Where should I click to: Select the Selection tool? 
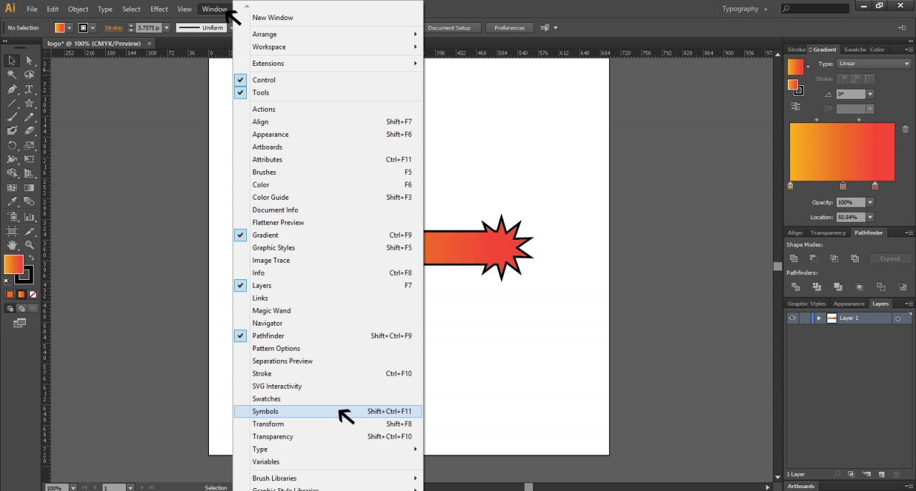[12, 61]
